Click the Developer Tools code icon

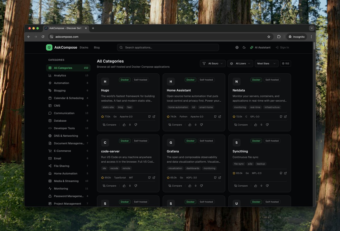pyautogui.click(x=50, y=128)
